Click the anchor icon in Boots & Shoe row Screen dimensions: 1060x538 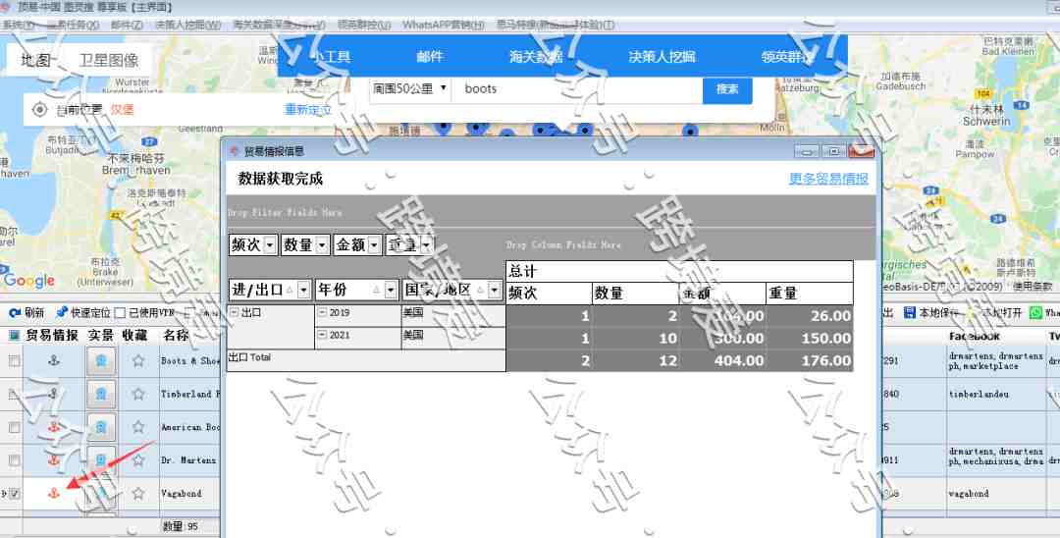tap(54, 361)
